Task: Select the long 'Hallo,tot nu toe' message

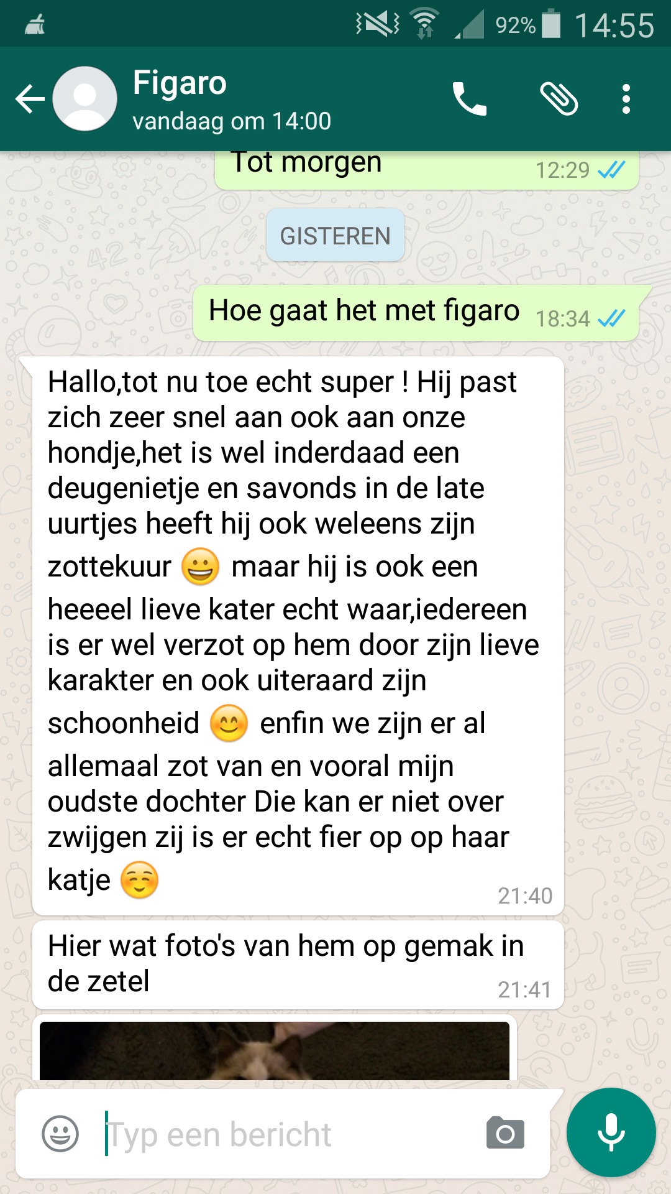Action: pyautogui.click(x=298, y=636)
